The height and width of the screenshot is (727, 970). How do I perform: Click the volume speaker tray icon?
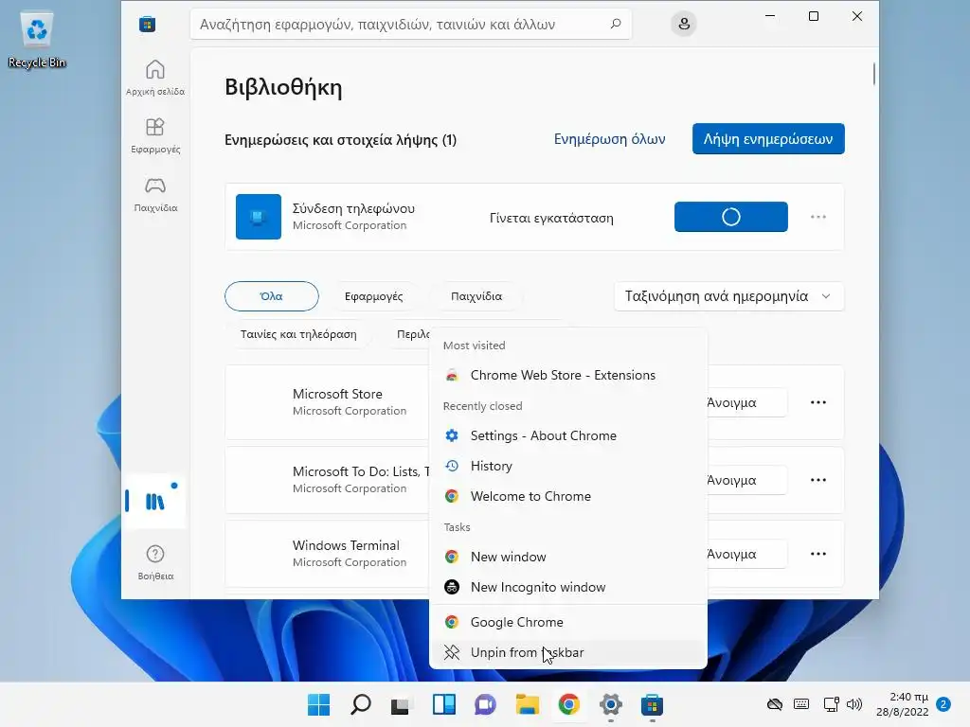click(x=854, y=704)
